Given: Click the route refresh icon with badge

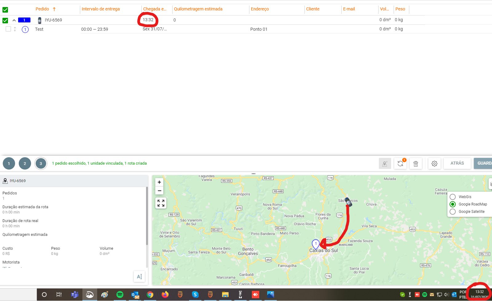Looking at the screenshot, I should click(400, 164).
